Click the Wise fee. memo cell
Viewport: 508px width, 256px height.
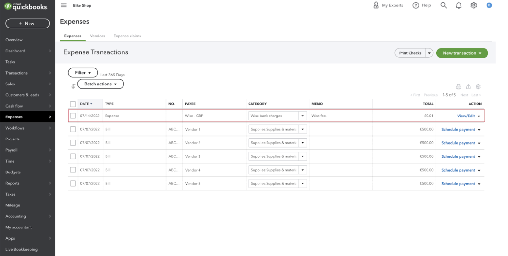tap(341, 116)
